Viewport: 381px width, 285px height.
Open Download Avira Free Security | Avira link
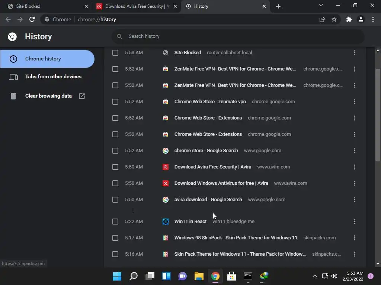click(x=213, y=167)
